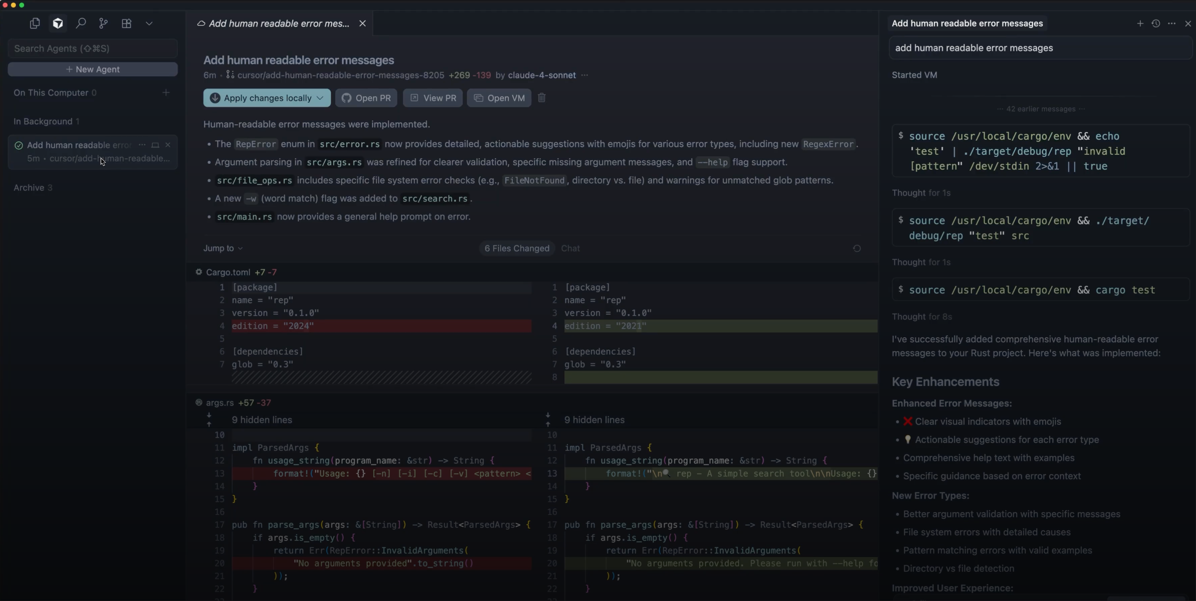Viewport: 1196px width, 601px height.
Task: Show chat history clock icon
Action: tap(1156, 23)
